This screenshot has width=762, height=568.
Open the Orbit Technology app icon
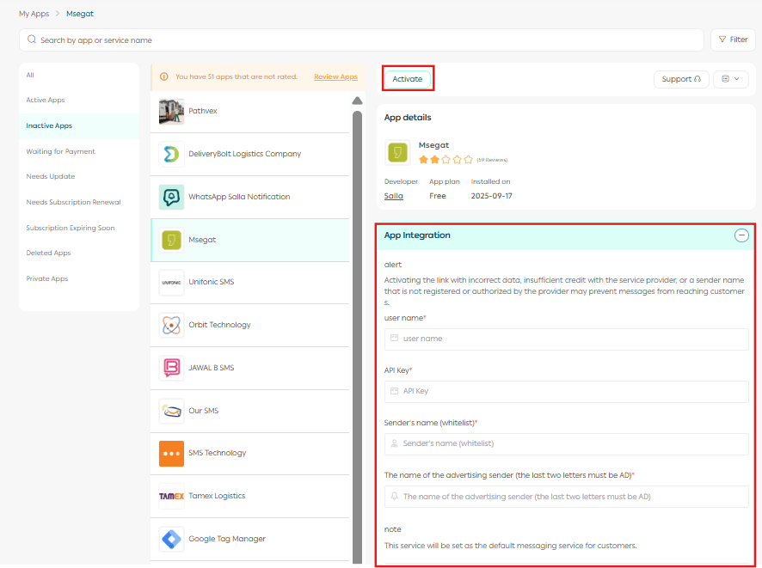coord(171,325)
